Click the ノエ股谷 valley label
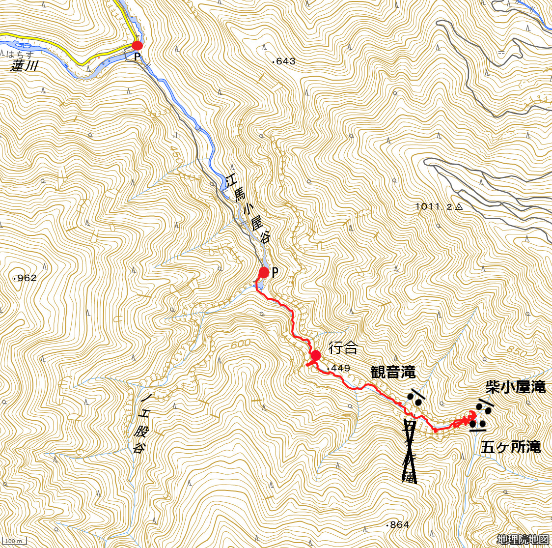The height and width of the screenshot is (548, 552). (x=140, y=425)
